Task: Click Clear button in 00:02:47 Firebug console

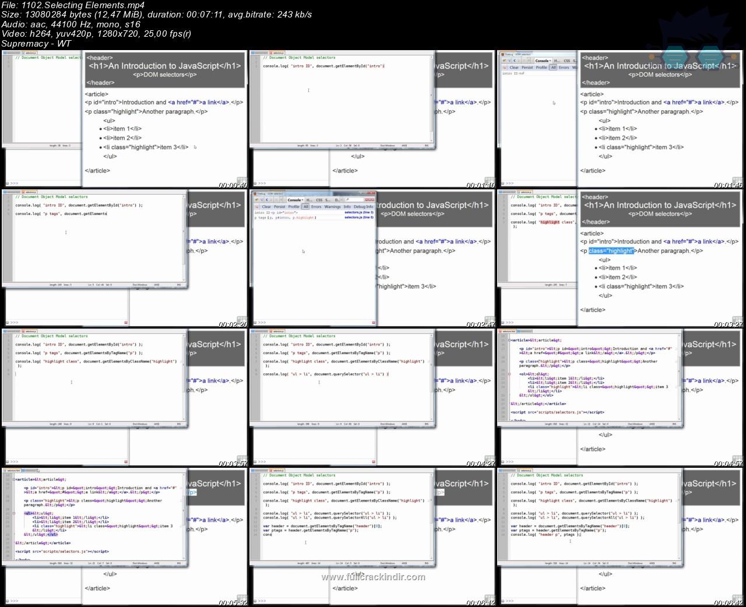Action: (266, 207)
